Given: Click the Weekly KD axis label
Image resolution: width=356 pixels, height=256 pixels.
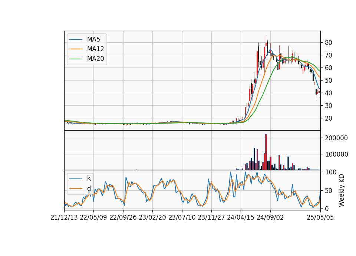Looking at the screenshot, I should point(342,191).
